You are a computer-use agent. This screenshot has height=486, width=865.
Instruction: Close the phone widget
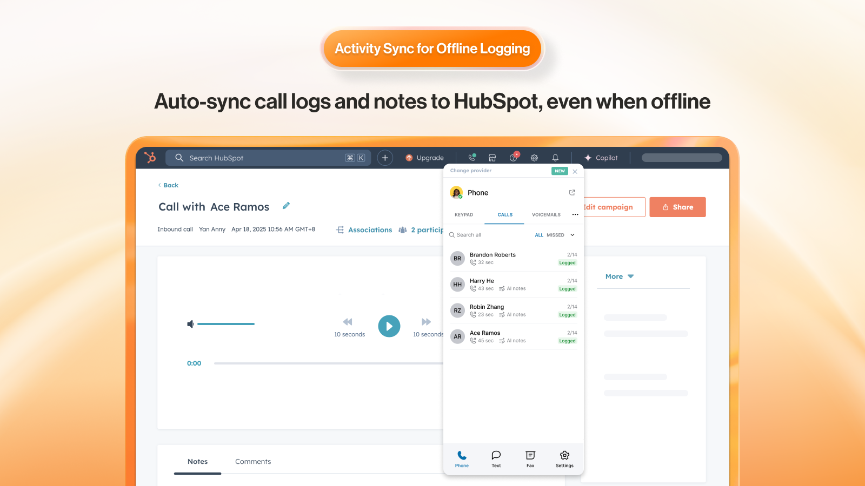point(575,171)
